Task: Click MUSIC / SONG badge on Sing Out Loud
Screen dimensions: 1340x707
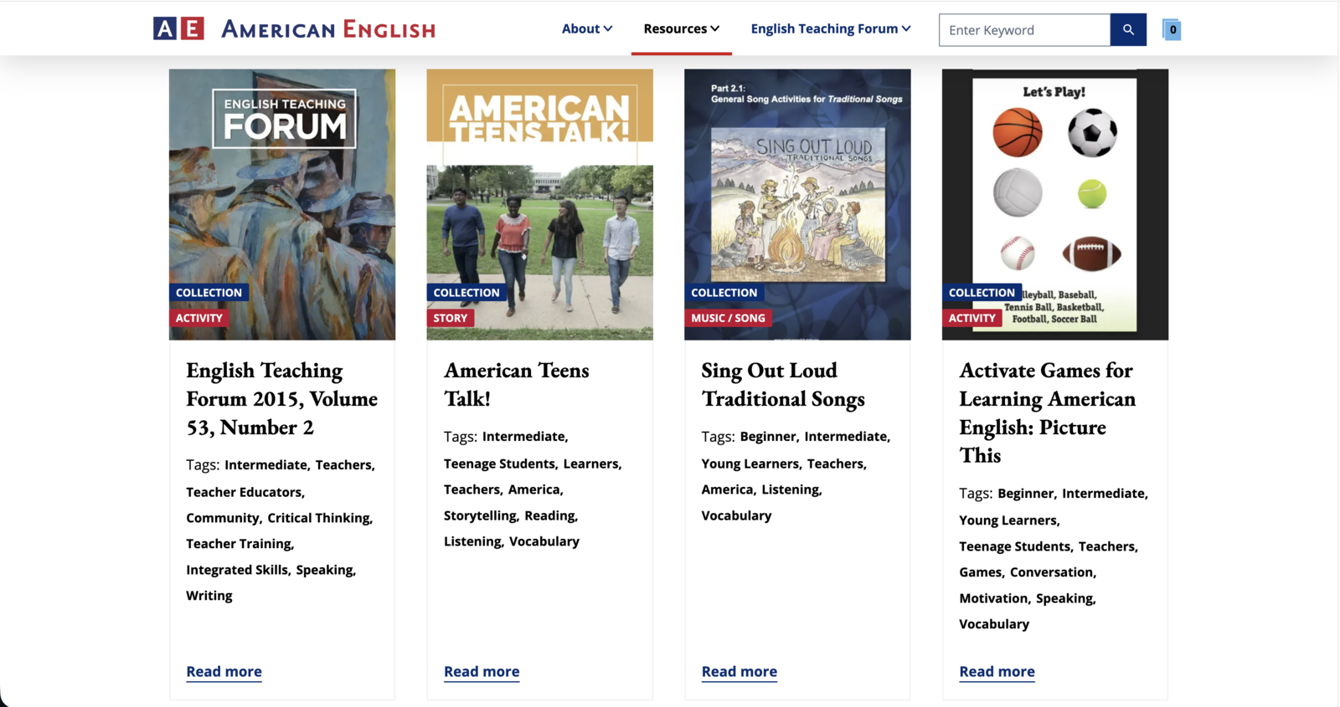Action: (x=728, y=318)
